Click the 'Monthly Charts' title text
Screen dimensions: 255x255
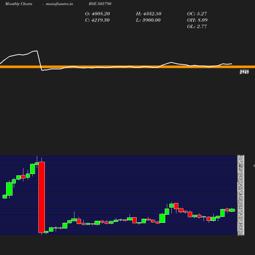[x=18, y=4]
